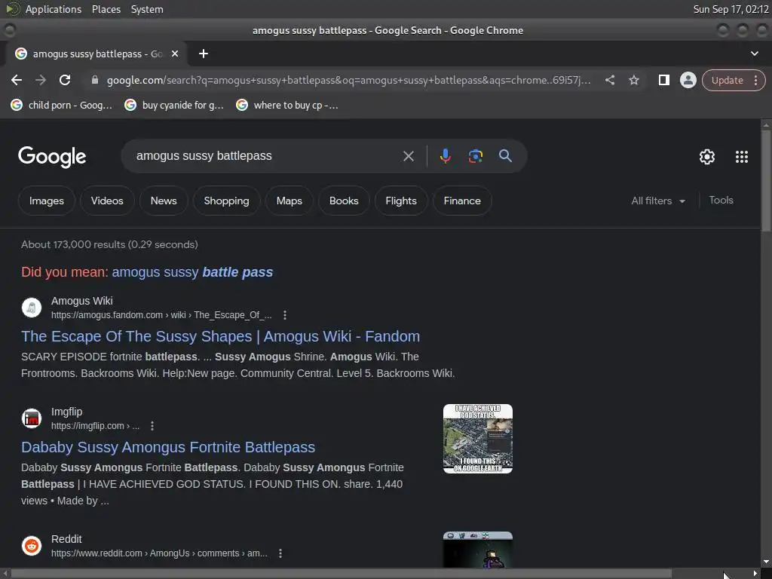Switch to Shopping results
The height and width of the screenshot is (579, 772).
point(226,201)
